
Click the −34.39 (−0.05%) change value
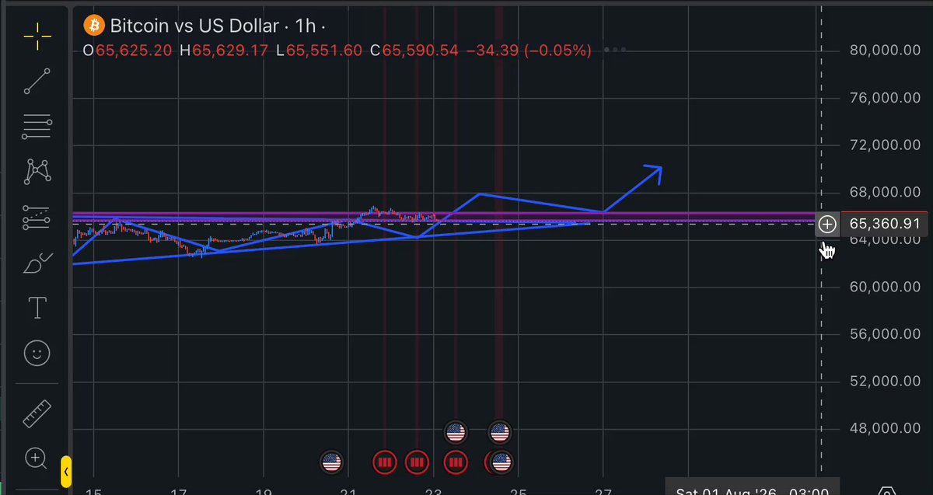(529, 51)
